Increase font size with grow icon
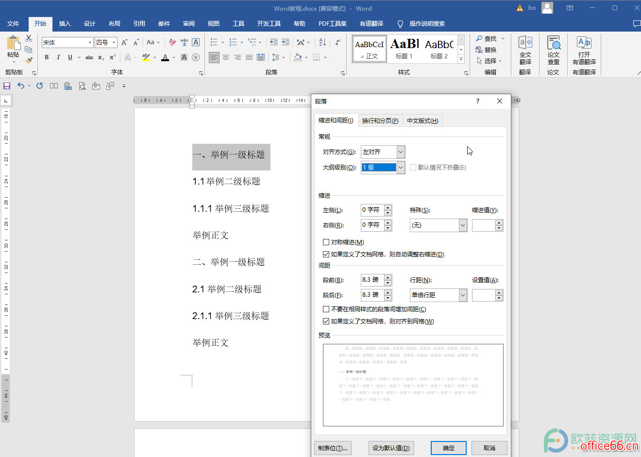This screenshot has height=457, width=641. pos(124,43)
